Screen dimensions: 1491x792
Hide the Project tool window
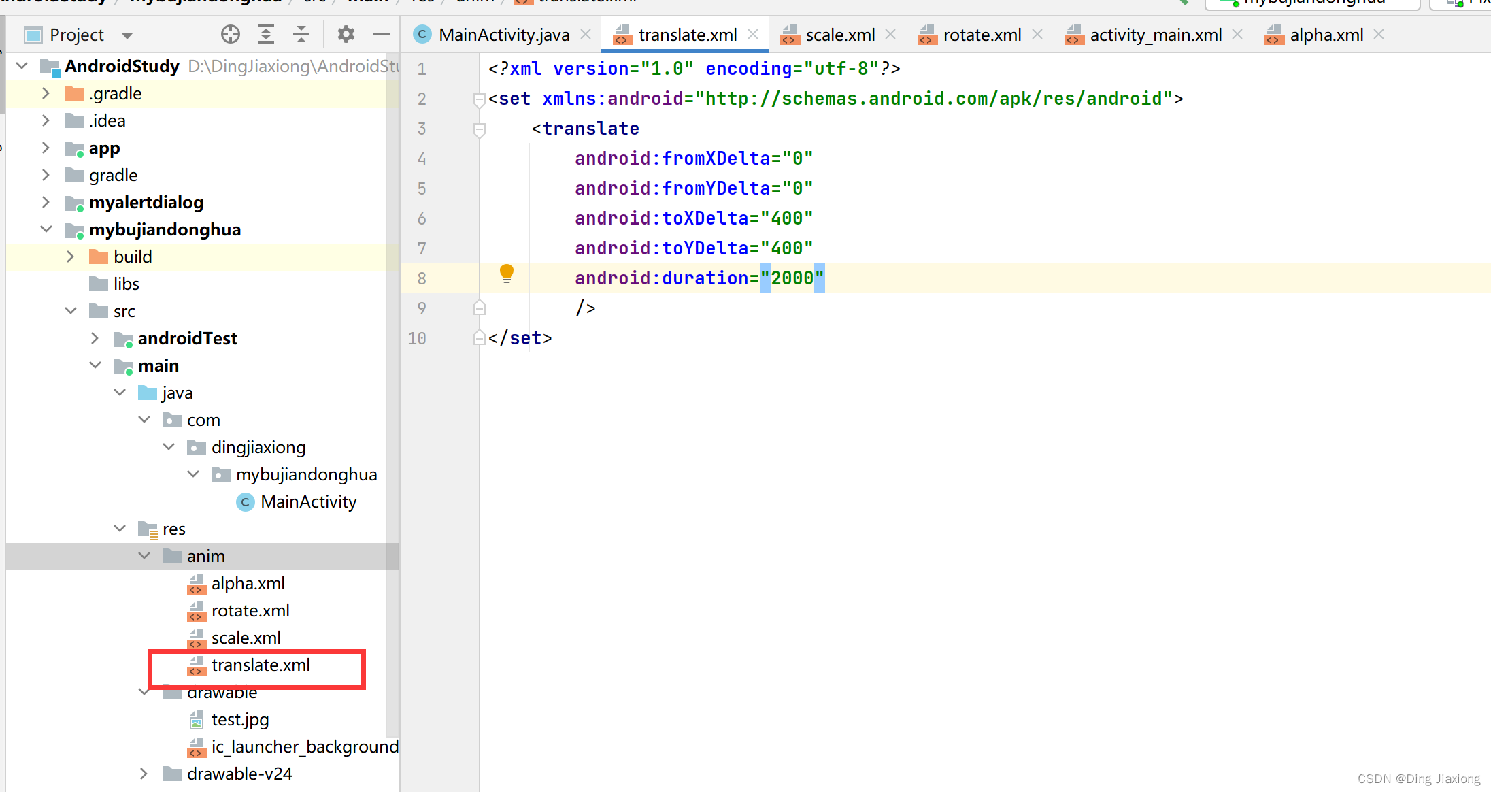[x=382, y=34]
